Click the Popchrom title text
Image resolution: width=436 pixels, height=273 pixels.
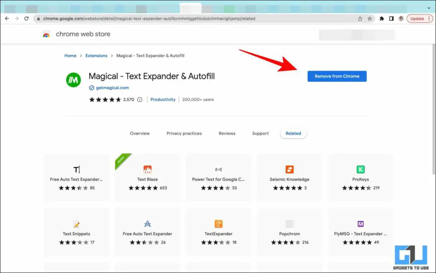pyautogui.click(x=290, y=234)
